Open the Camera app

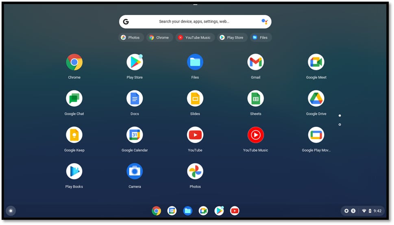(x=135, y=171)
